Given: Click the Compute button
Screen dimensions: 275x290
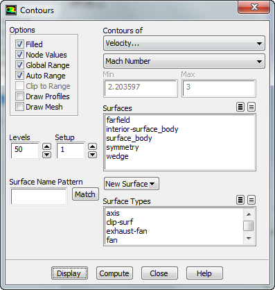Looking at the screenshot, I should point(114,273).
